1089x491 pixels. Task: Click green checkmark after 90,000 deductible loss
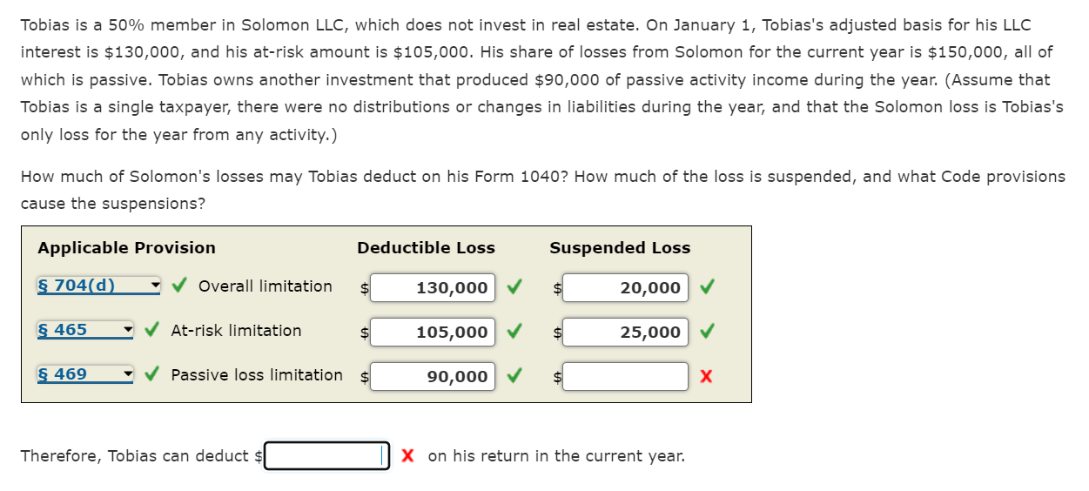pos(514,375)
